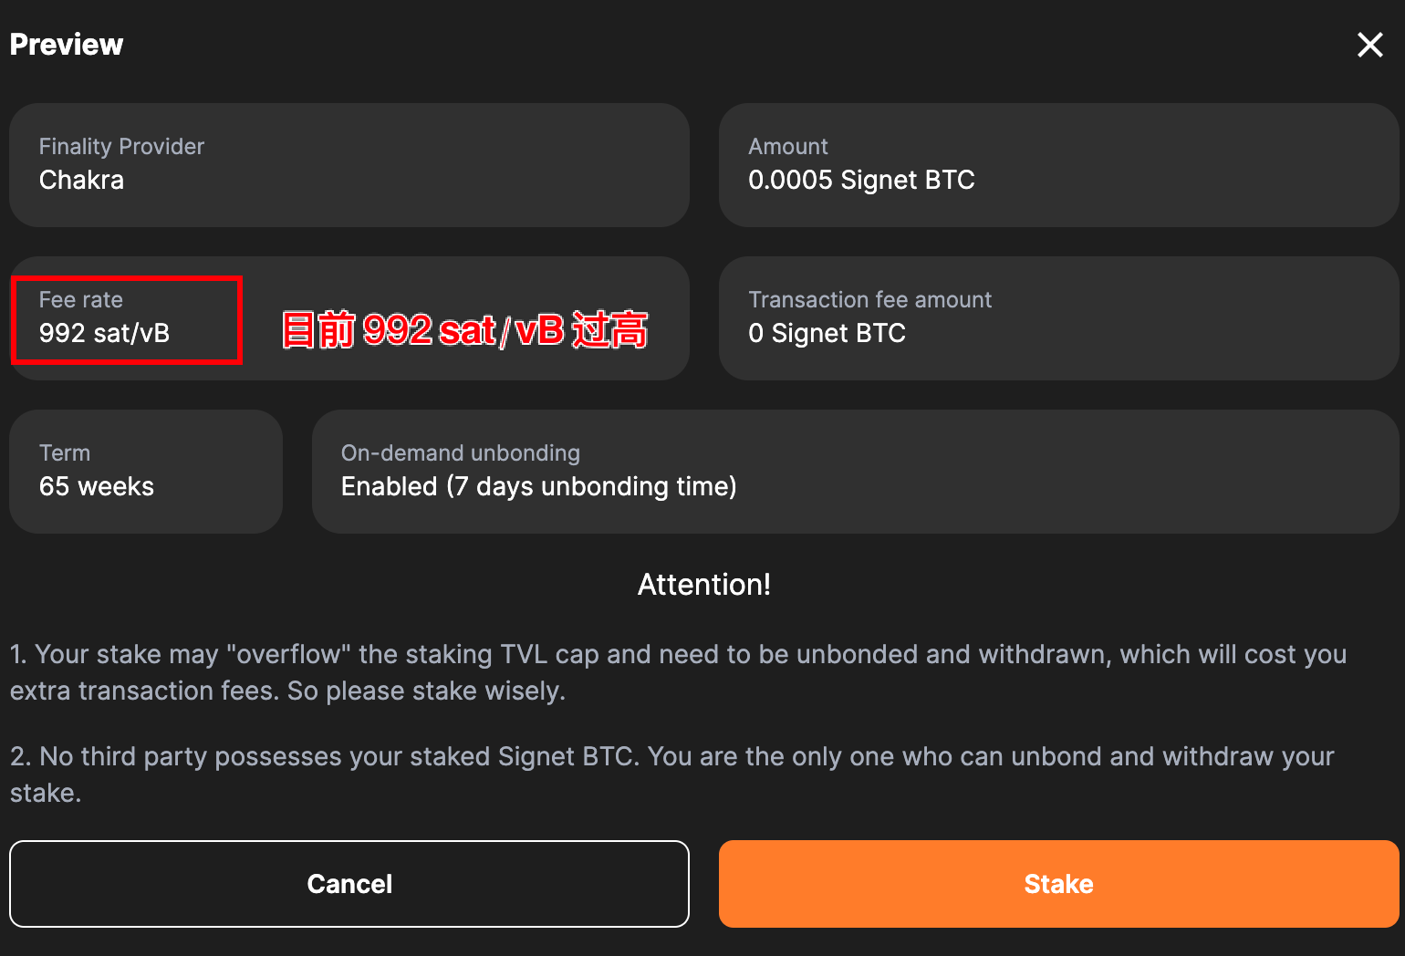Image resolution: width=1405 pixels, height=956 pixels.
Task: Click the overflow TVL cap warning text
Action: [x=678, y=672]
